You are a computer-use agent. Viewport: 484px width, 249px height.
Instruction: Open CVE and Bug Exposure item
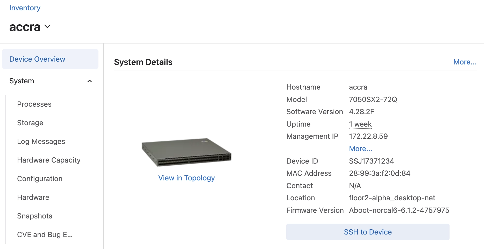(x=45, y=235)
